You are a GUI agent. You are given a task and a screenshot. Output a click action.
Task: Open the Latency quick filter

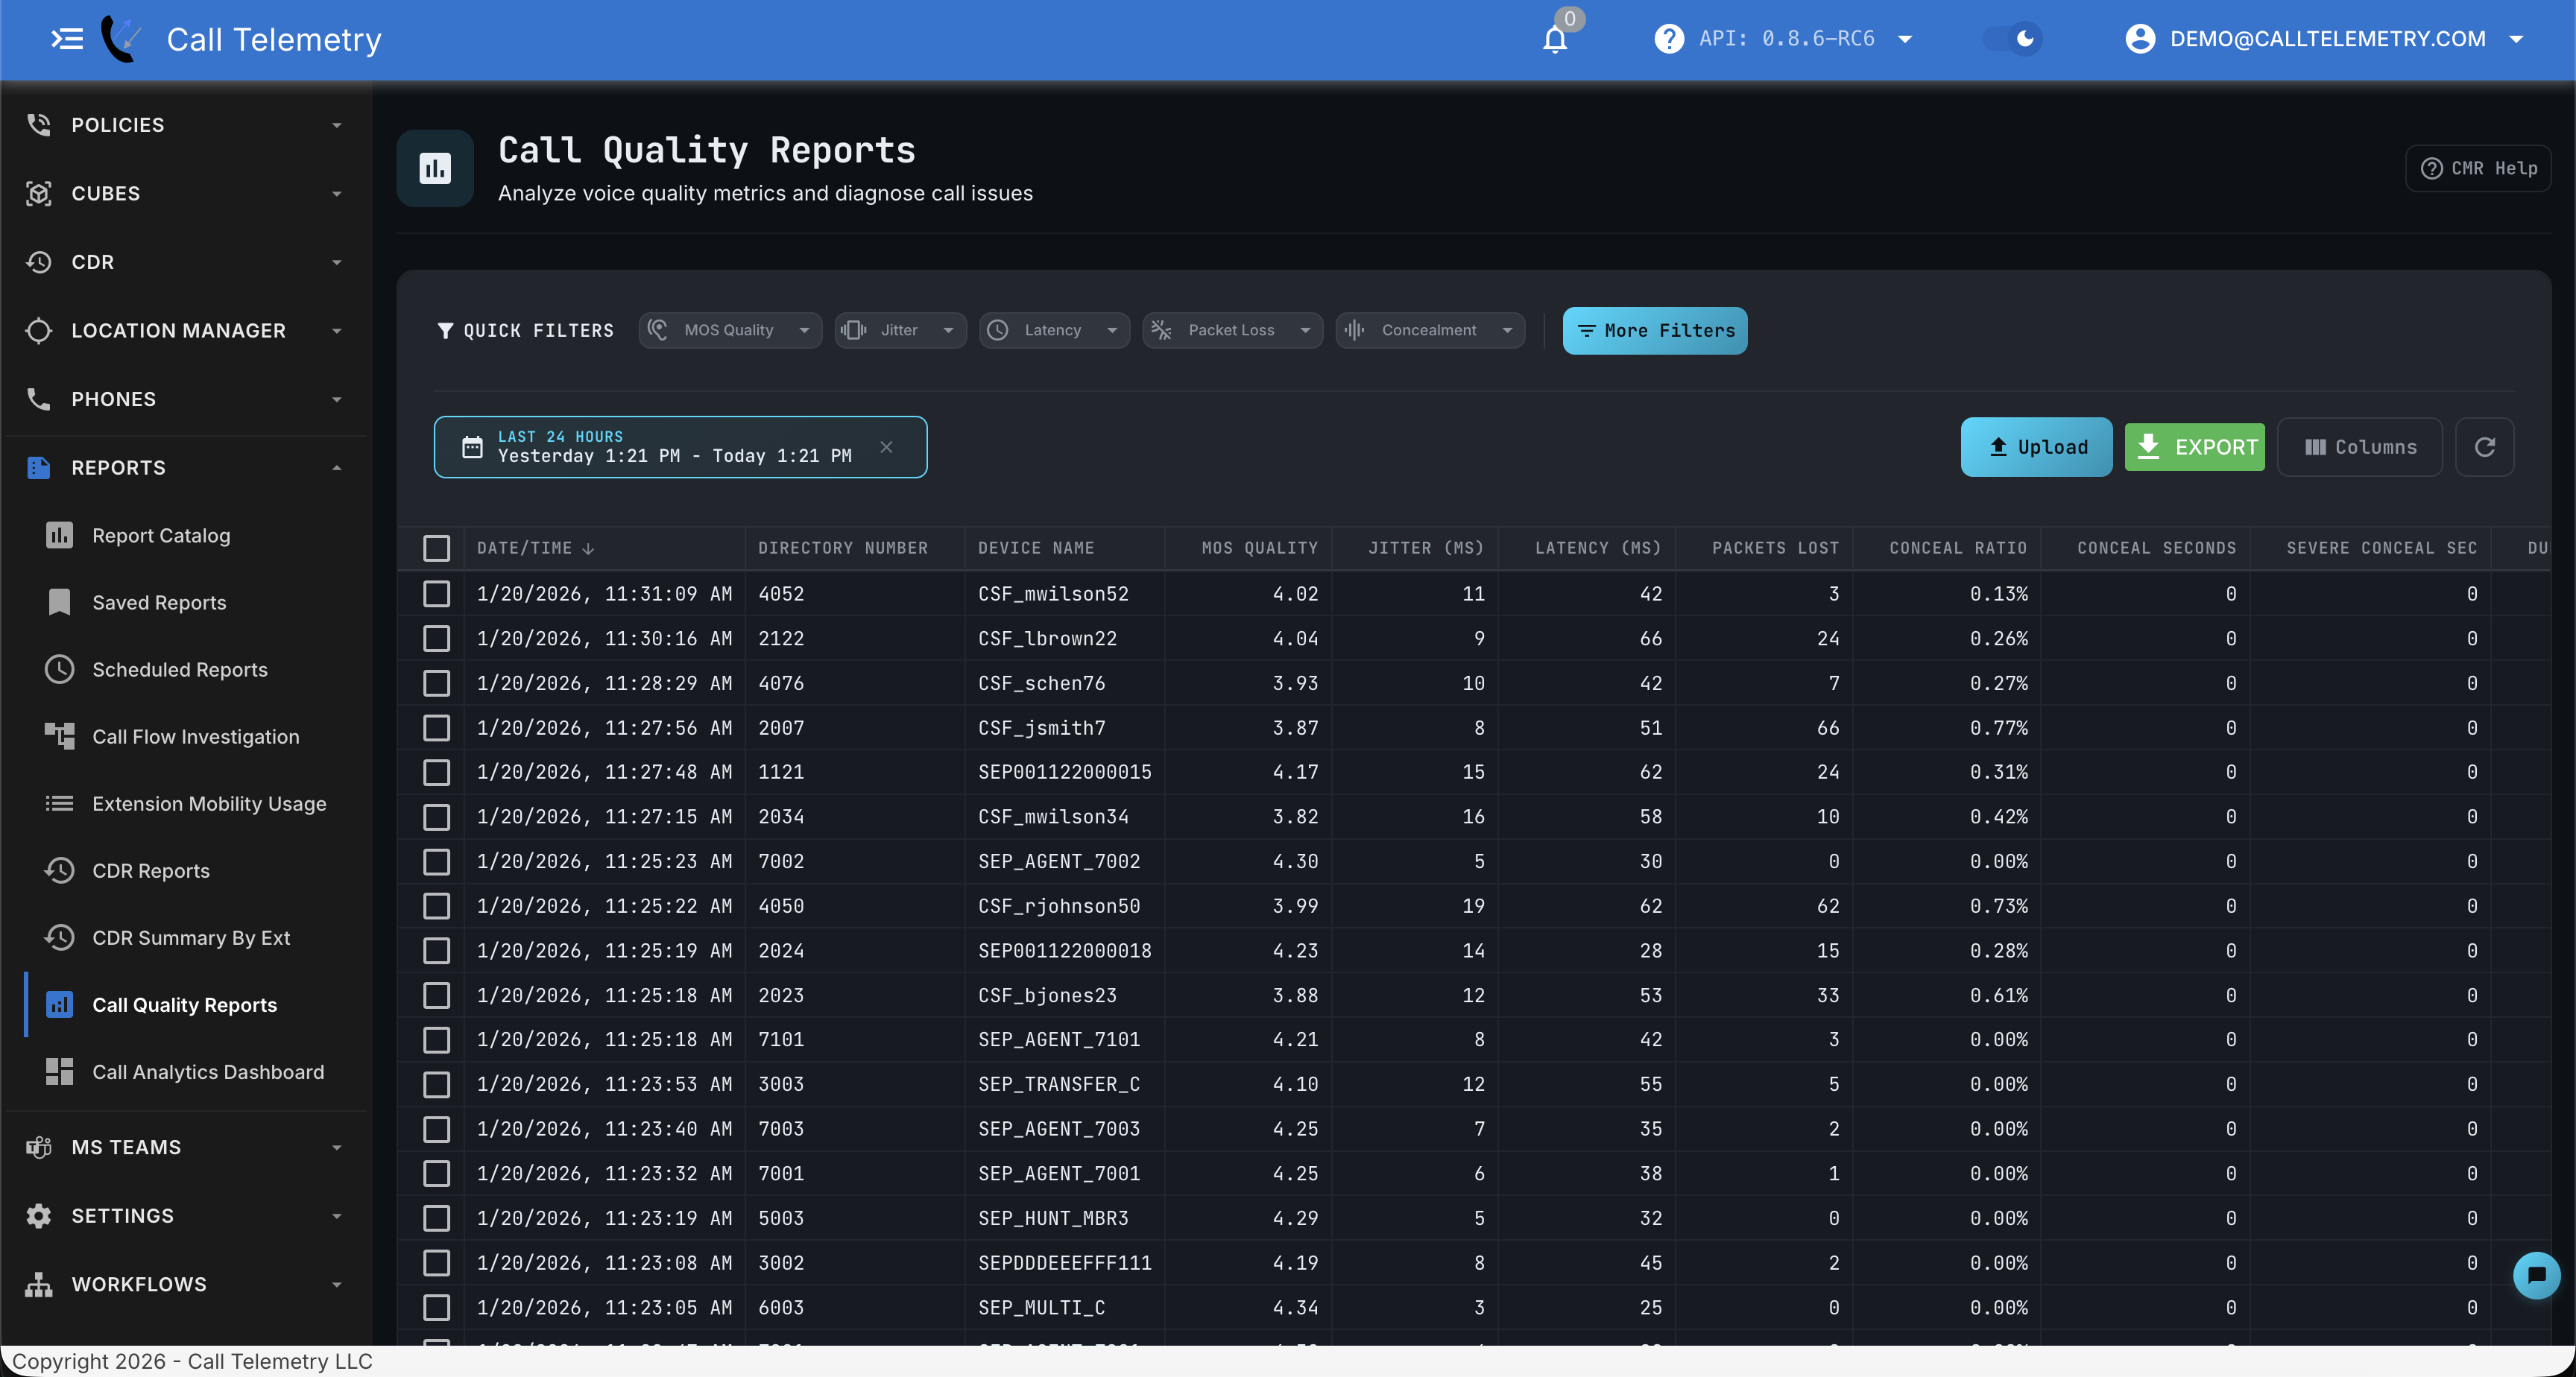(x=1054, y=330)
